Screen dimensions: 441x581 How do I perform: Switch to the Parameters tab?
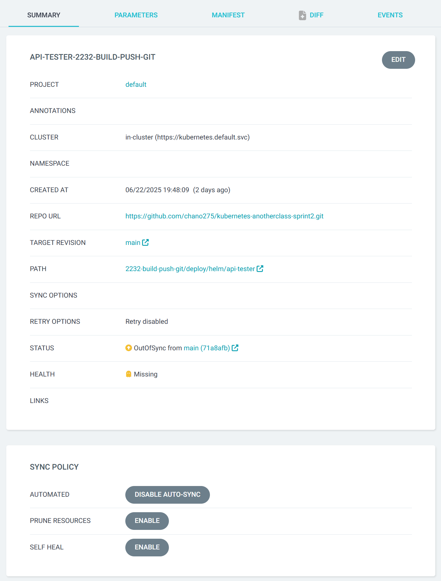(x=136, y=15)
